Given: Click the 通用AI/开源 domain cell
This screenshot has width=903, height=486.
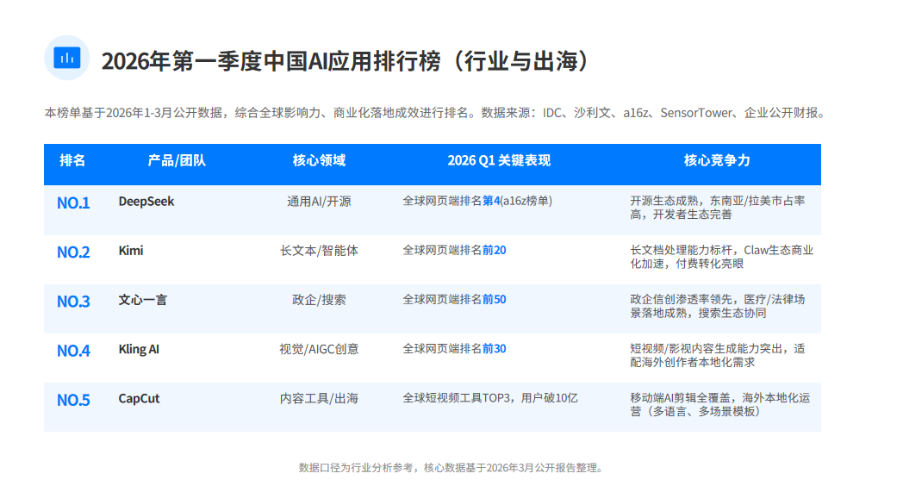Looking at the screenshot, I should coord(319,202).
